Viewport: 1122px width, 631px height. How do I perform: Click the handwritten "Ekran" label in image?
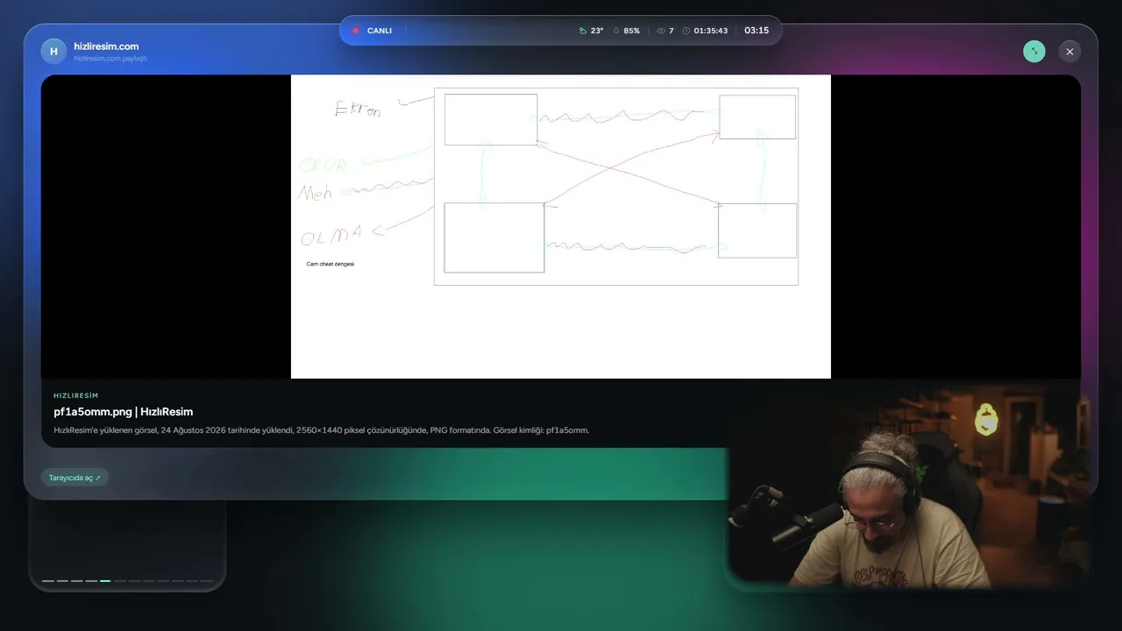[x=358, y=110]
